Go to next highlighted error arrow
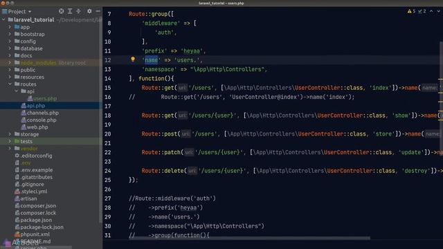 point(438,11)
